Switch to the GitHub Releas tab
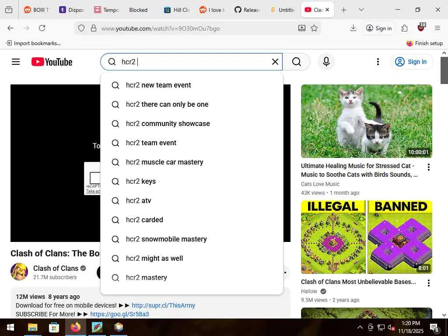448x336 pixels. pos(248,10)
